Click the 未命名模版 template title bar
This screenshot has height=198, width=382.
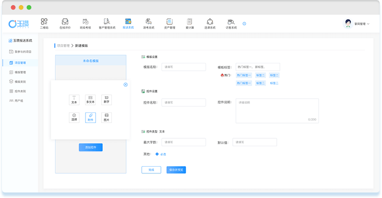91,61
